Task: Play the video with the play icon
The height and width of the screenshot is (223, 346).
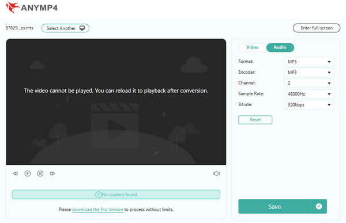Action: (28, 173)
